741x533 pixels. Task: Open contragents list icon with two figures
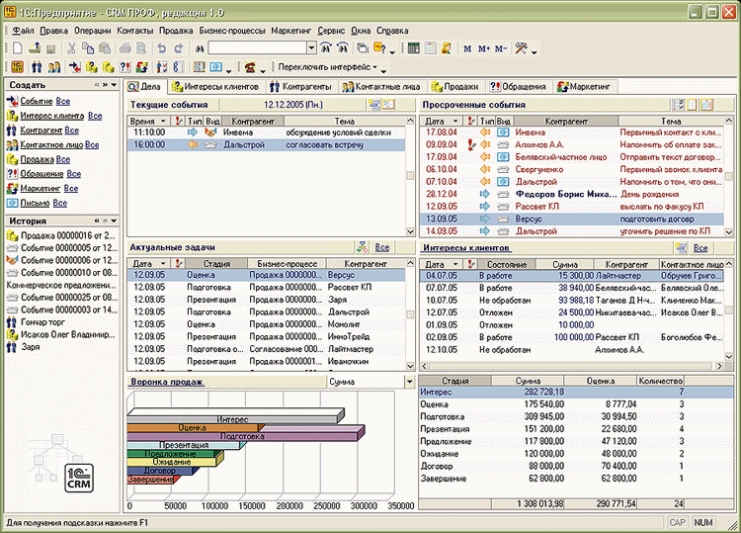(37, 67)
